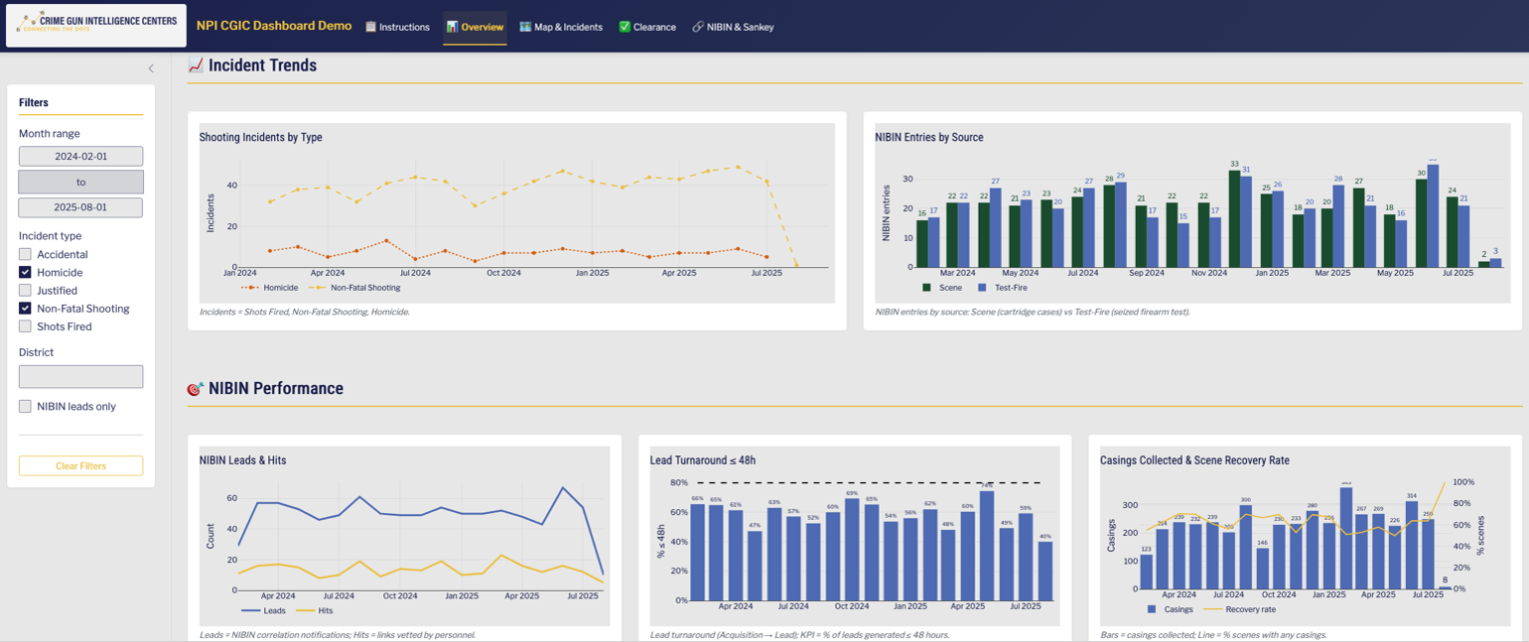Viewport: 1529px width, 642px height.
Task: Set end month field 2025-08-01
Action: coord(80,207)
